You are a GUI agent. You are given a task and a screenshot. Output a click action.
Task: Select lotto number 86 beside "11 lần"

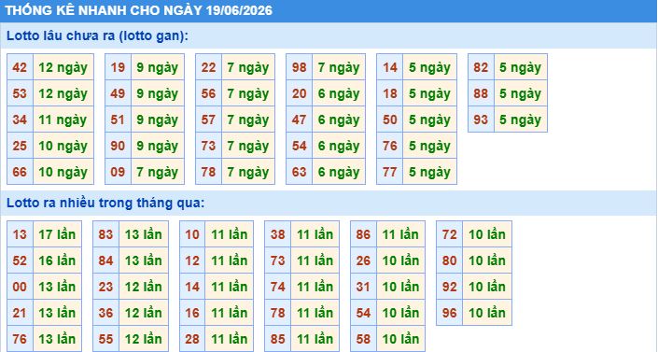(x=363, y=234)
